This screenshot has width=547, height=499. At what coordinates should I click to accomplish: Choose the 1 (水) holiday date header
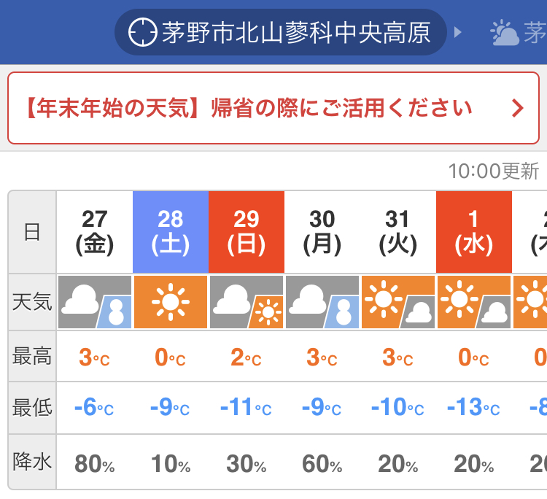click(474, 232)
